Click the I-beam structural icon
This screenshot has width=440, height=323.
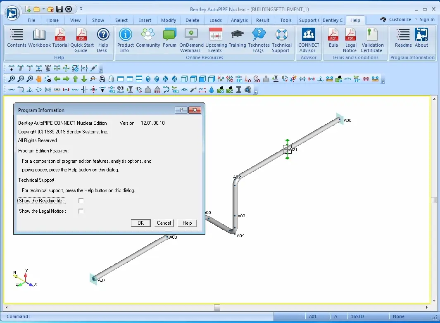(239, 90)
